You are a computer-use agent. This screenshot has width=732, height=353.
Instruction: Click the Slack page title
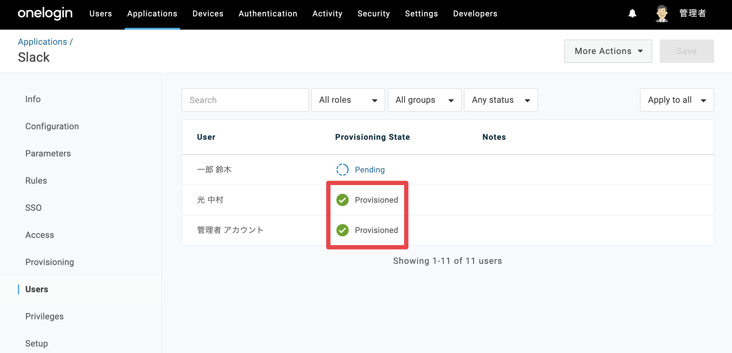(34, 57)
